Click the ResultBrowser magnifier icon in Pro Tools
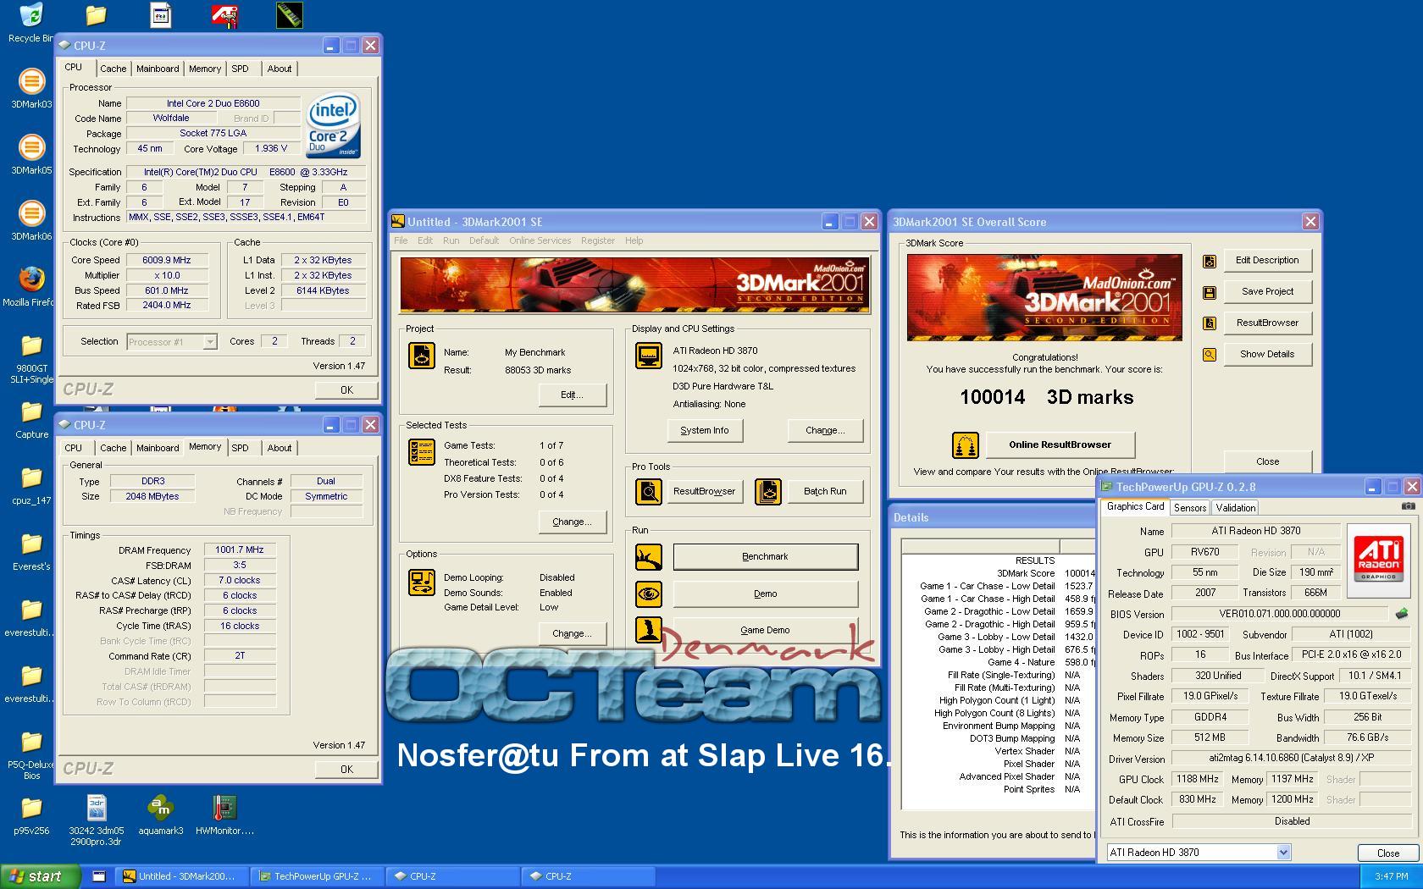This screenshot has height=889, width=1423. click(x=649, y=491)
